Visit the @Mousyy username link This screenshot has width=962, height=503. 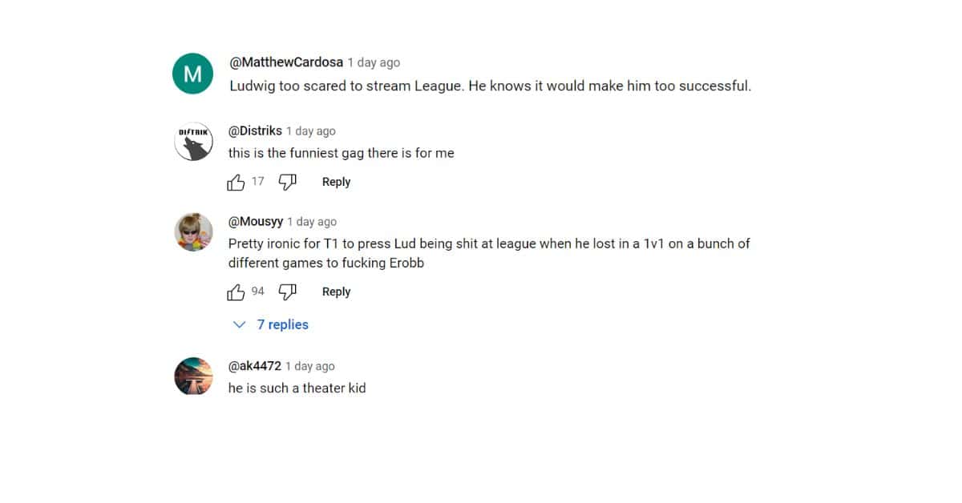coord(256,222)
